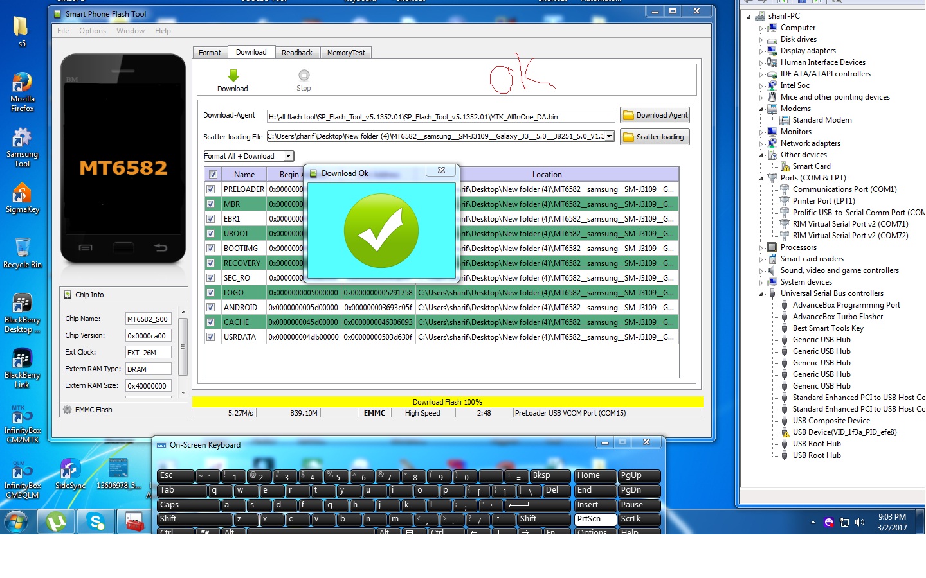Expand Display adapters in Device Manager
The image size is (926, 578).
click(761, 51)
